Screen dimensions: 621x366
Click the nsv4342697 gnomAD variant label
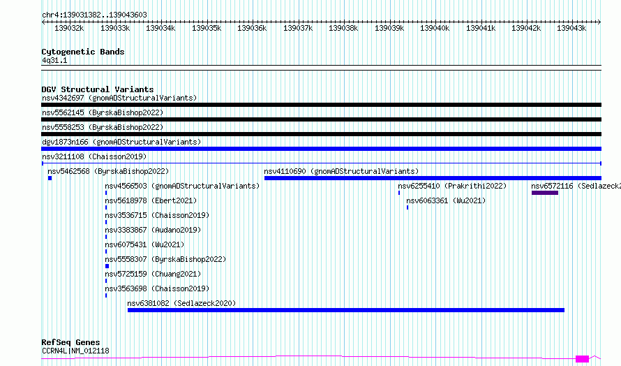tap(119, 98)
